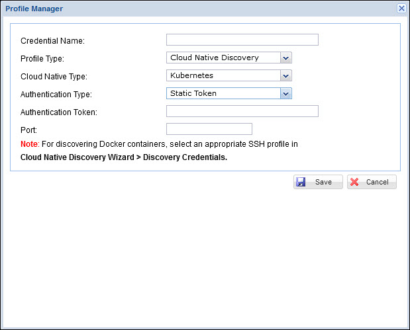Click the Profile Manager title bar text
This screenshot has height=330, width=410.
point(34,8)
